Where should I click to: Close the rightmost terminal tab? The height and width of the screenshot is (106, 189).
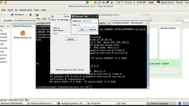pyautogui.click(x=147, y=23)
